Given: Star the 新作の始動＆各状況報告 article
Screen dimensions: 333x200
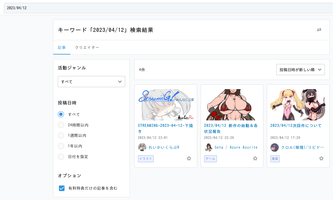Looking at the screenshot, I should [x=255, y=158].
